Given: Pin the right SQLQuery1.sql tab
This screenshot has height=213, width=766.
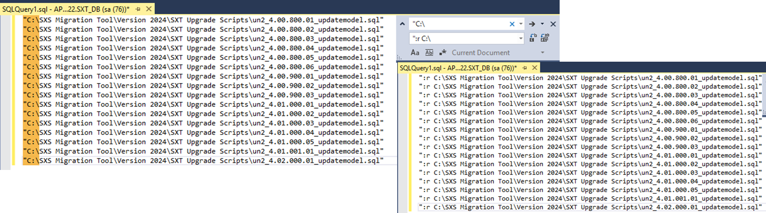Looking at the screenshot, I should 525,68.
